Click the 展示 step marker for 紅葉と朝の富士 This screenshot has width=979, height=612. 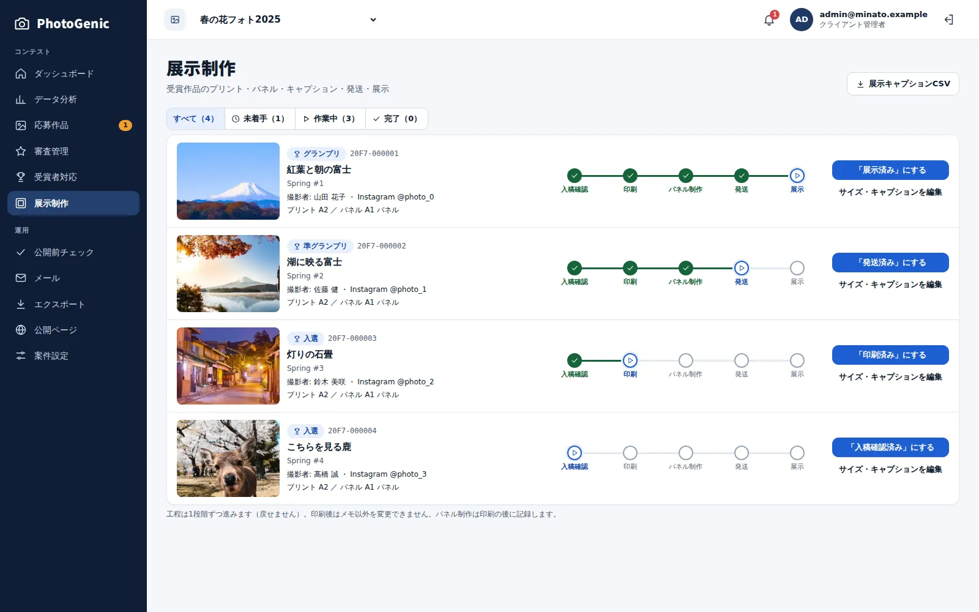pos(797,176)
